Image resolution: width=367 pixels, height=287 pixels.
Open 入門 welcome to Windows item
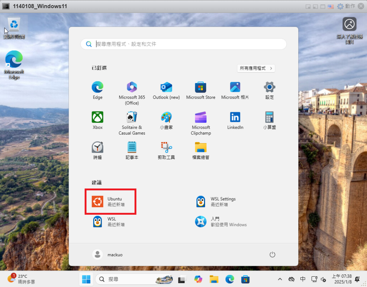tap(221, 222)
